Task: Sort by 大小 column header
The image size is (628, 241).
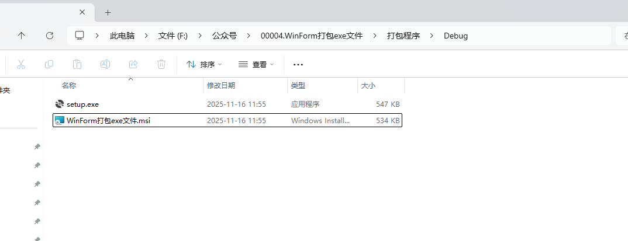Action: click(x=368, y=86)
